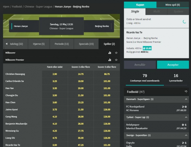
Task: Collapse Danmark - Superligaen section
Action: pos(186,99)
